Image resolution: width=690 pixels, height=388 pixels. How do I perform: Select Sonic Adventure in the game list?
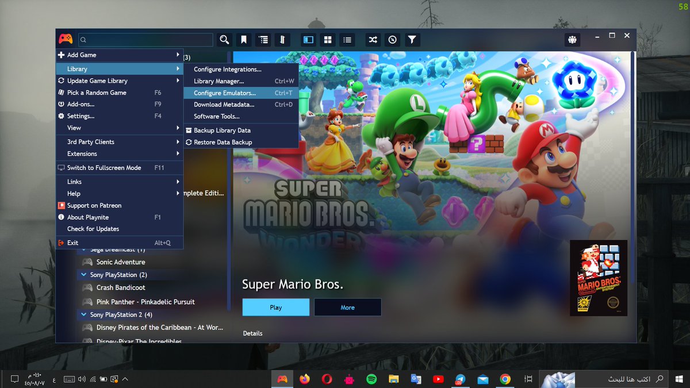click(x=152, y=262)
